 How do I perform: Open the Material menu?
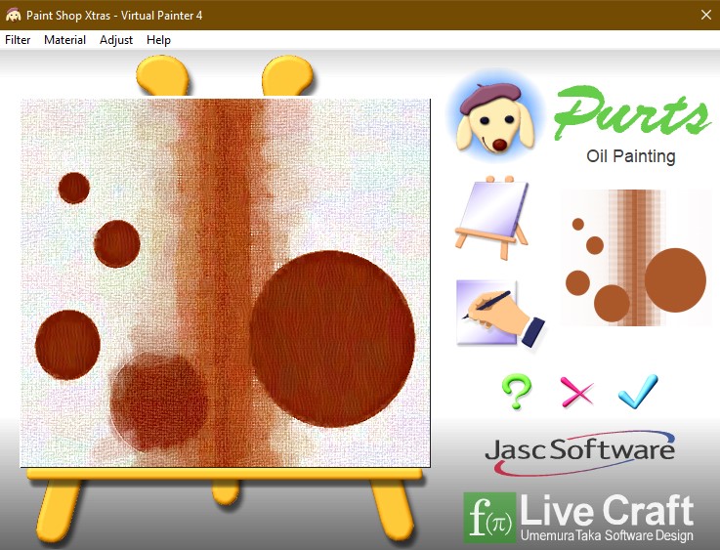[x=64, y=40]
